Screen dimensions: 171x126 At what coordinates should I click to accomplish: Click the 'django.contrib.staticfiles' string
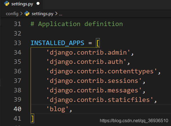[x=100, y=100]
